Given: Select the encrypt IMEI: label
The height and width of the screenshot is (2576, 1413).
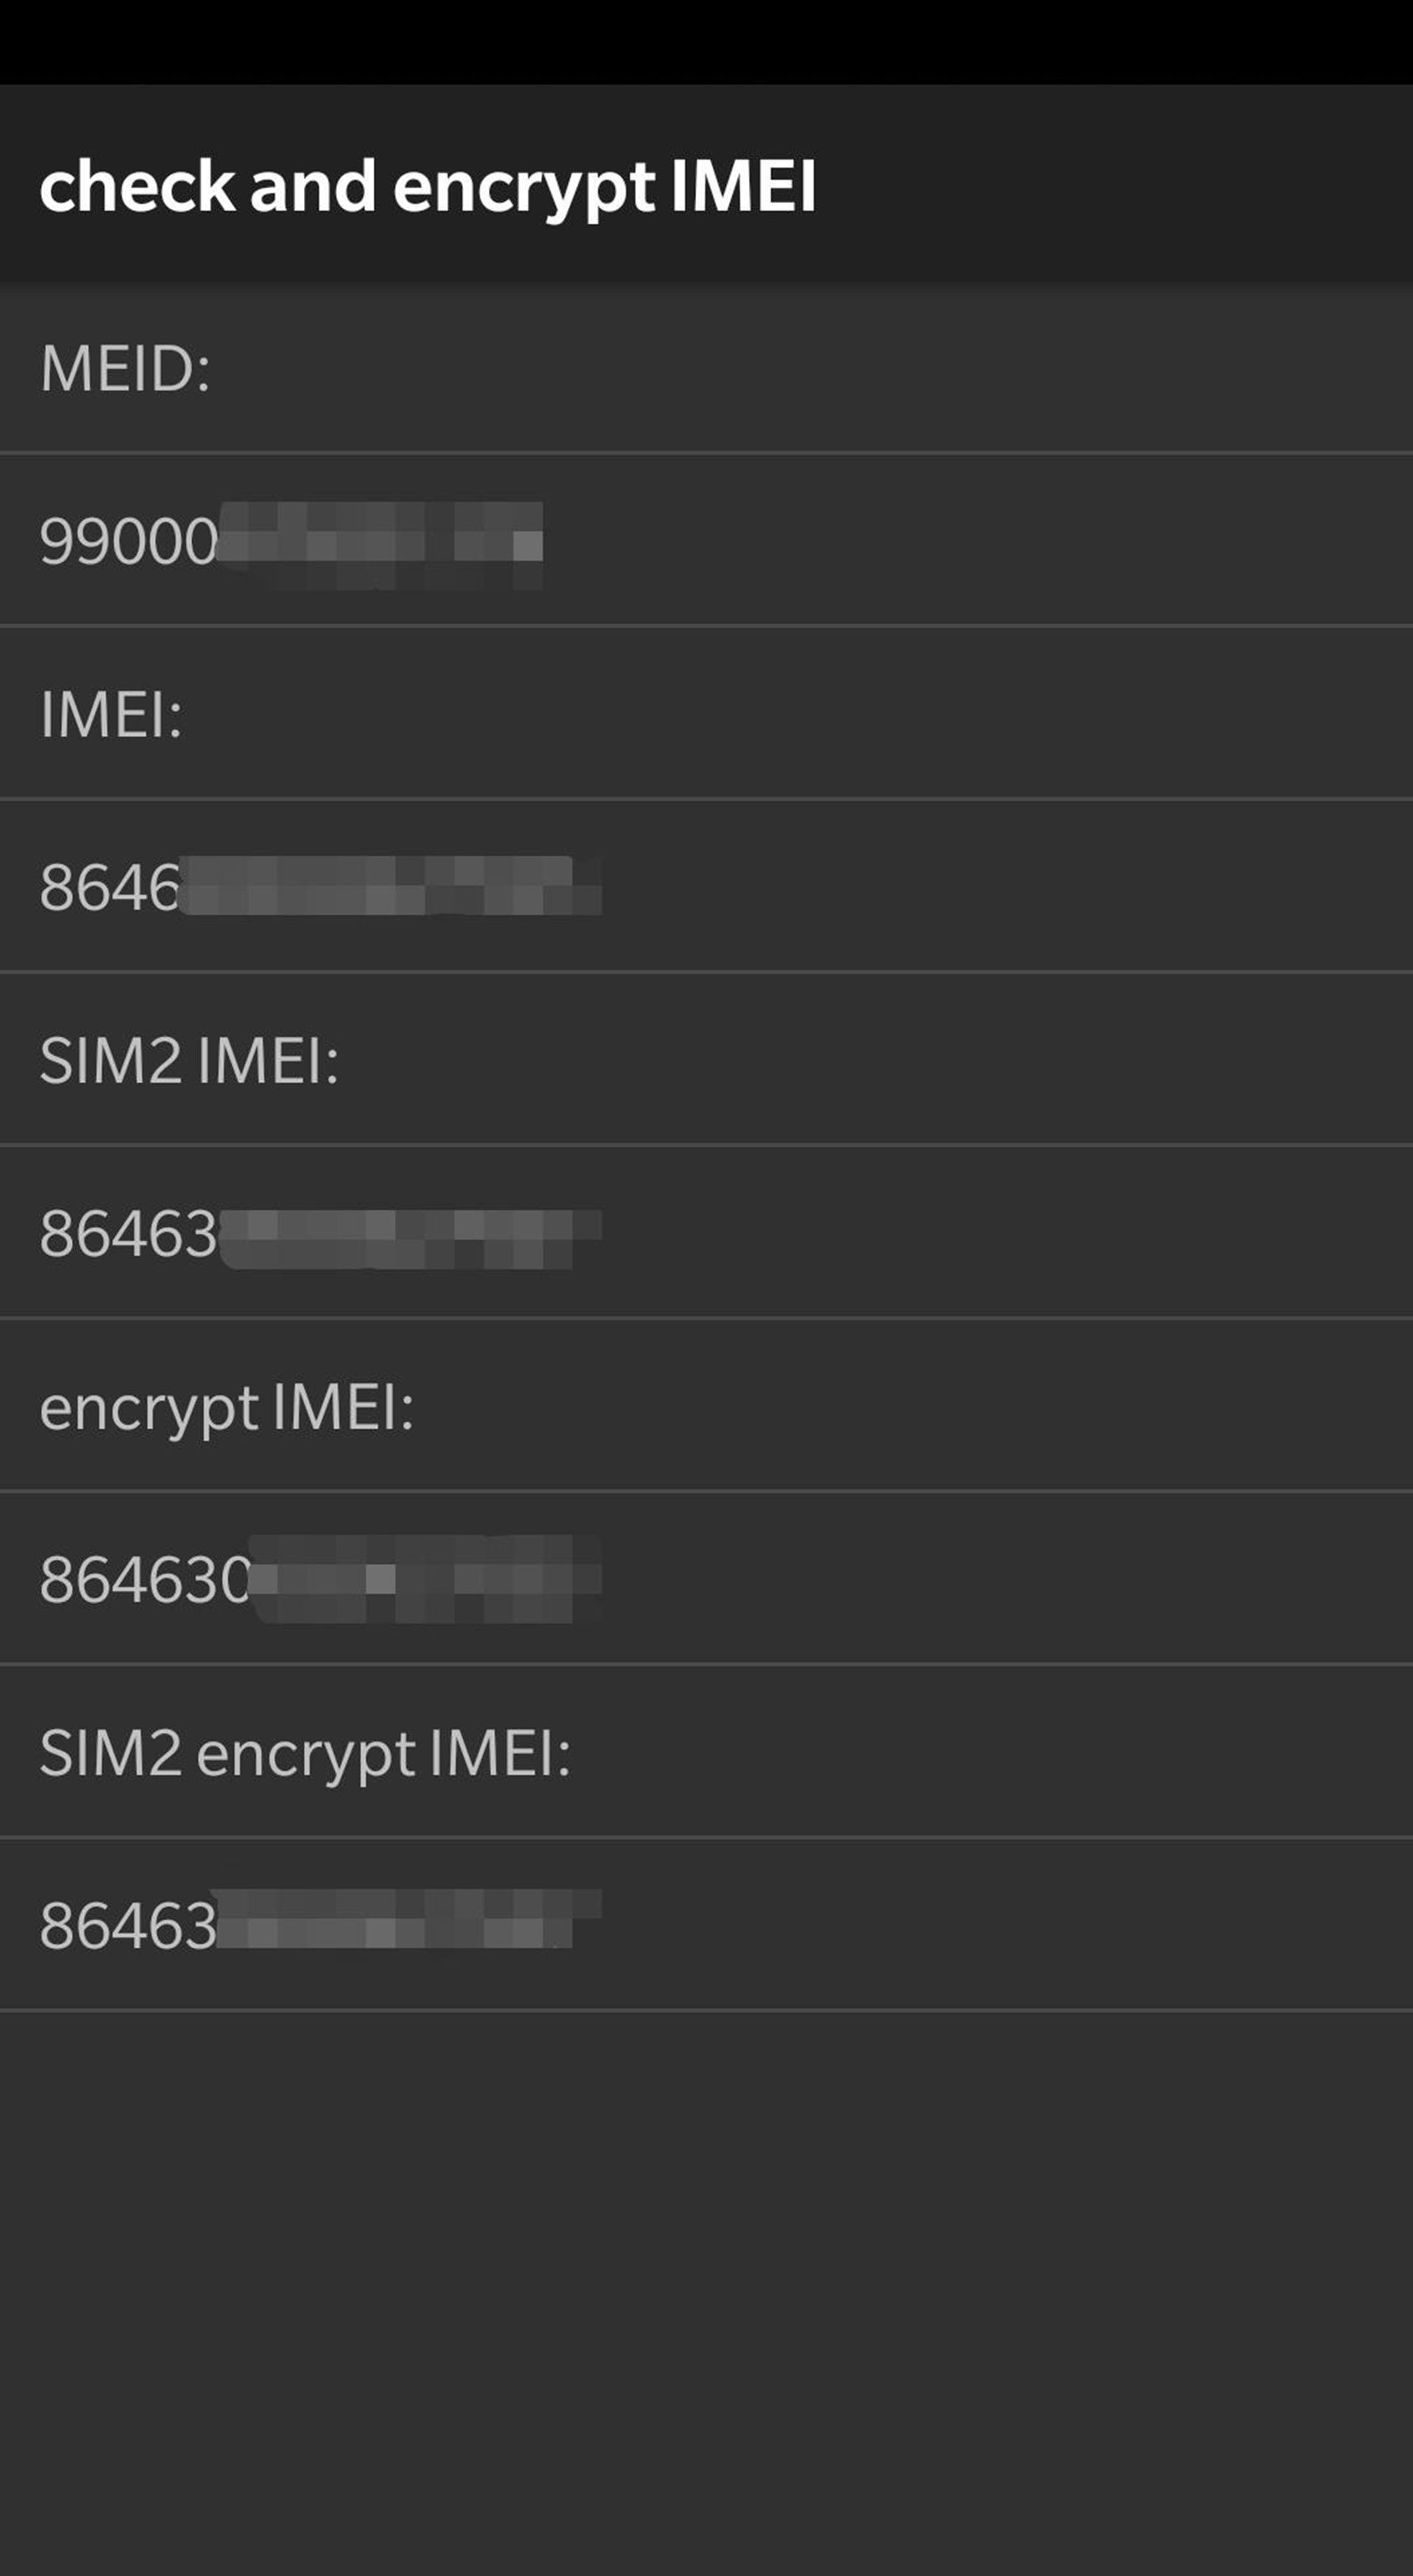Looking at the screenshot, I should tap(227, 1408).
